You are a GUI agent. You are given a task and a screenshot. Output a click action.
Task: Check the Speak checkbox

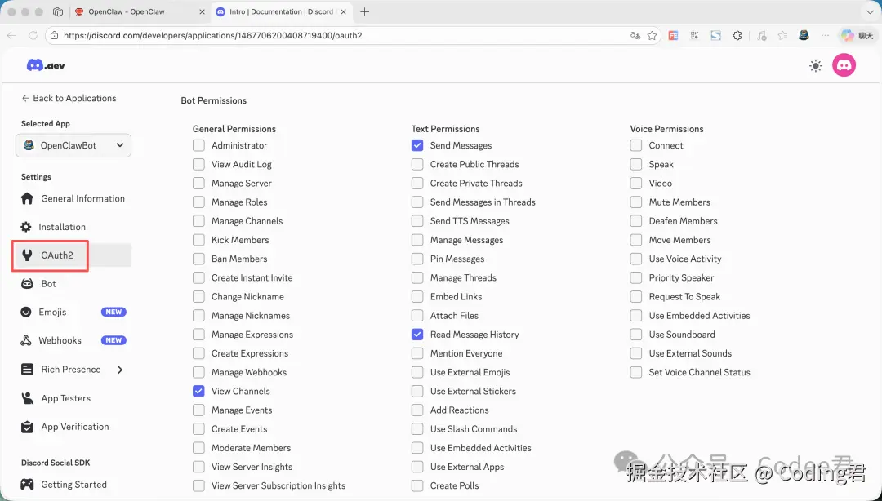coord(636,164)
